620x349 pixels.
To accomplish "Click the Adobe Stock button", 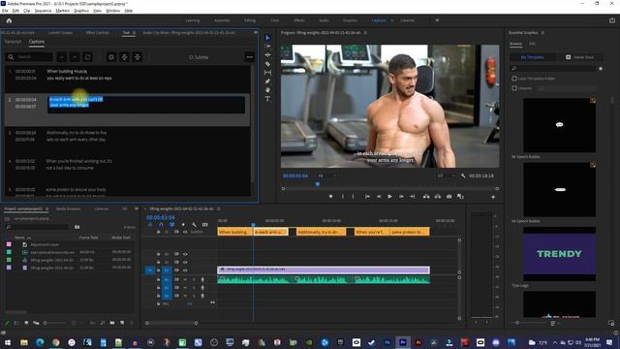I will pos(580,57).
